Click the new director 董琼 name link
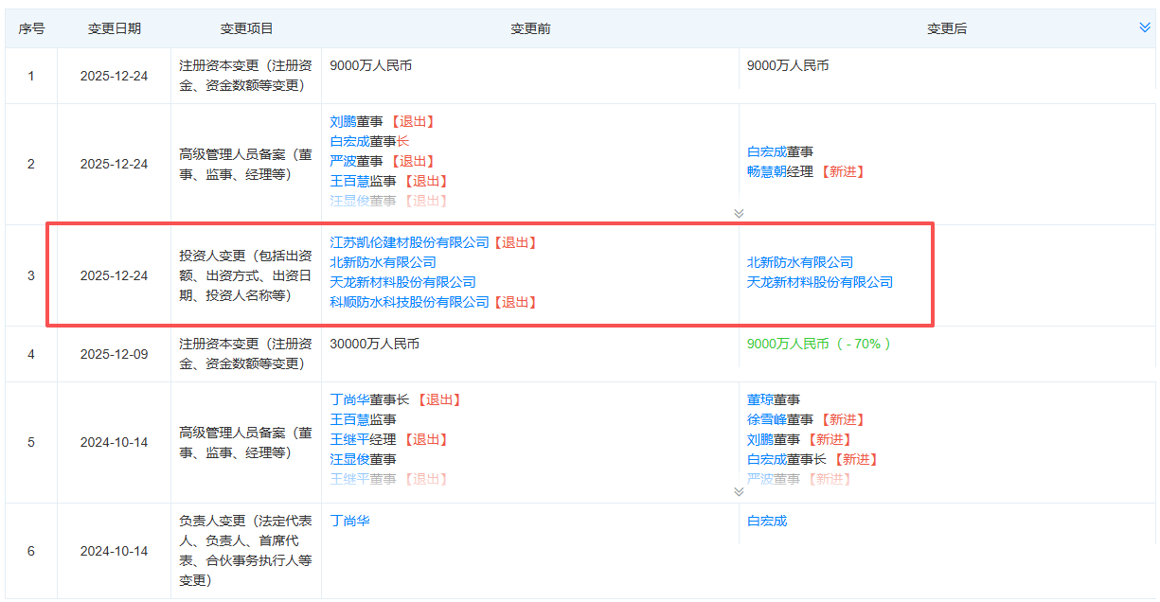The height and width of the screenshot is (602, 1160). [762, 398]
